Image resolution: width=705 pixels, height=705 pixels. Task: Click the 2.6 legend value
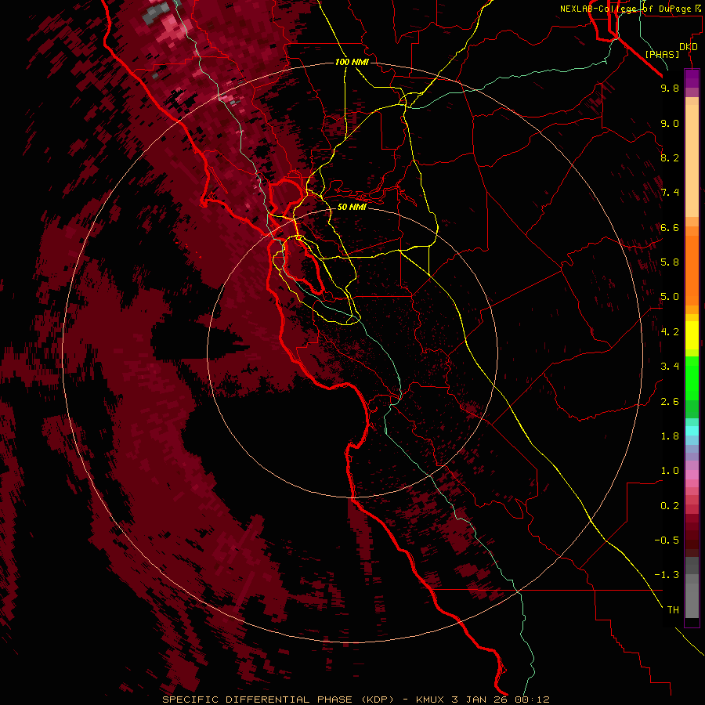tap(670, 402)
